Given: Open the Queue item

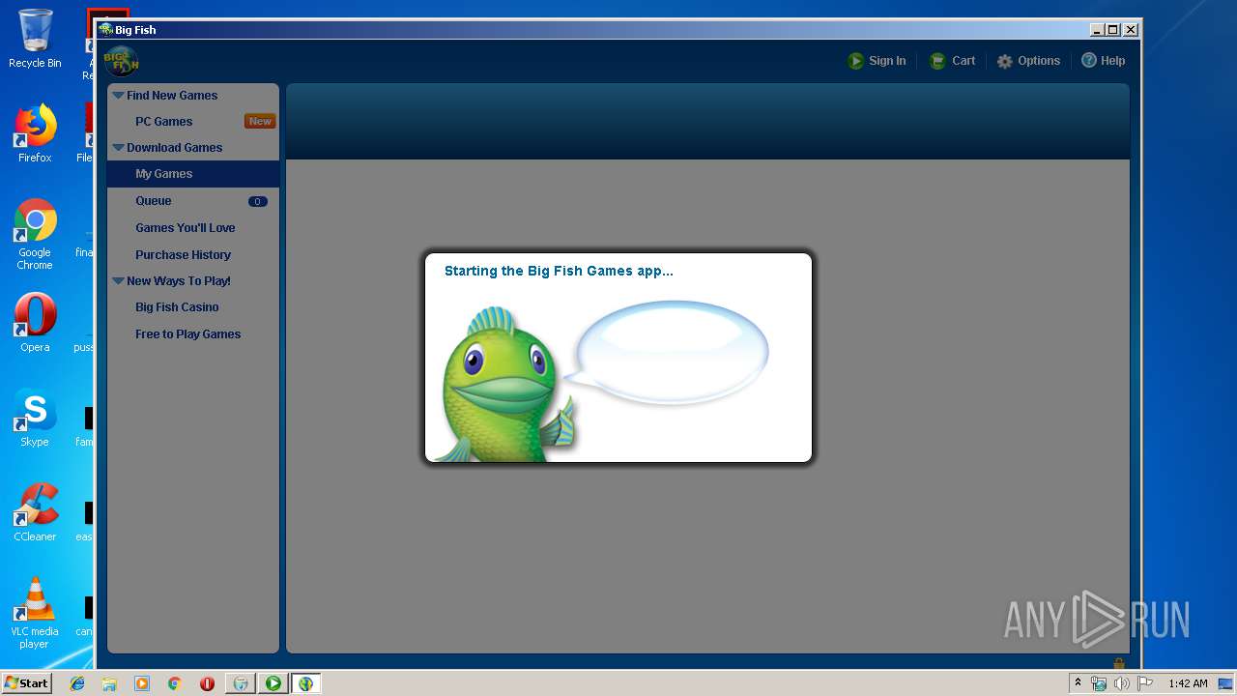Looking at the screenshot, I should click(x=154, y=201).
